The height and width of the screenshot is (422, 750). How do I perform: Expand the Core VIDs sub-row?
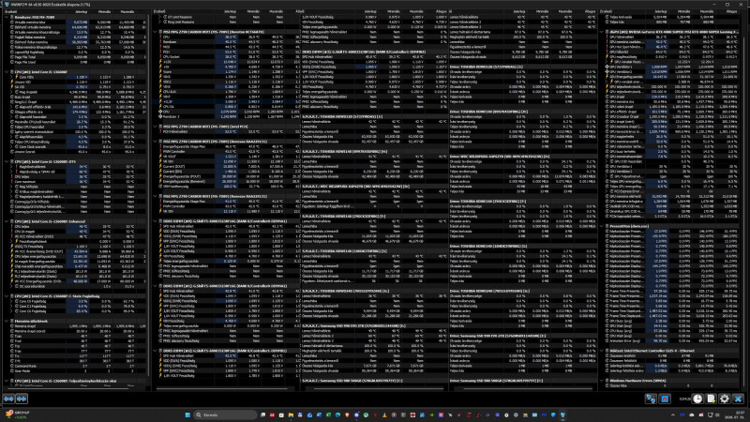tap(11, 77)
